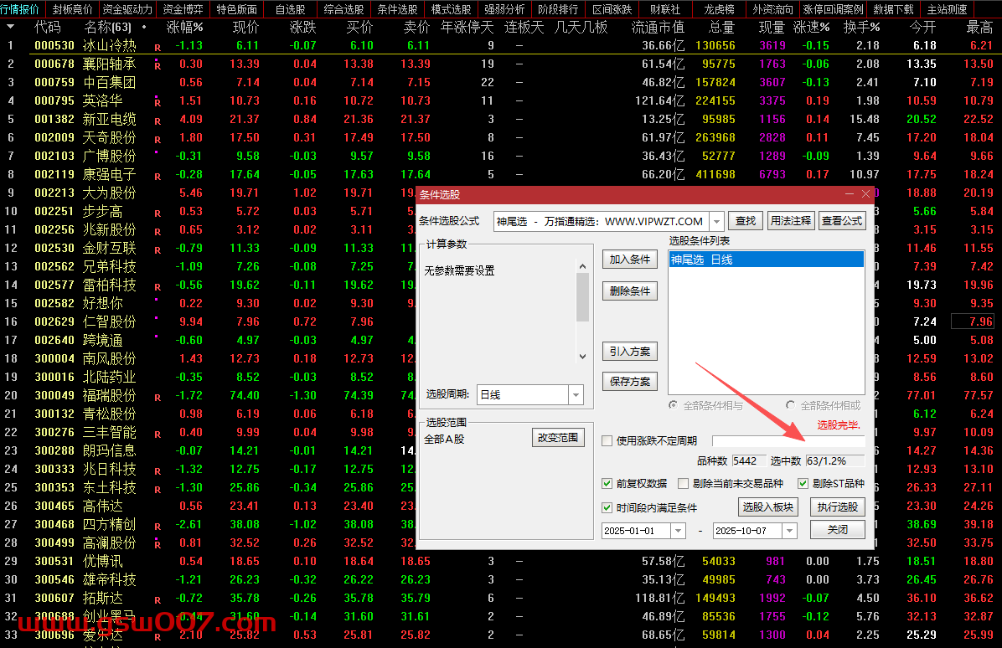Click scroll-up arrow in 计算参数 panel
Image resolution: width=1002 pixels, height=648 pixels.
tap(582, 266)
